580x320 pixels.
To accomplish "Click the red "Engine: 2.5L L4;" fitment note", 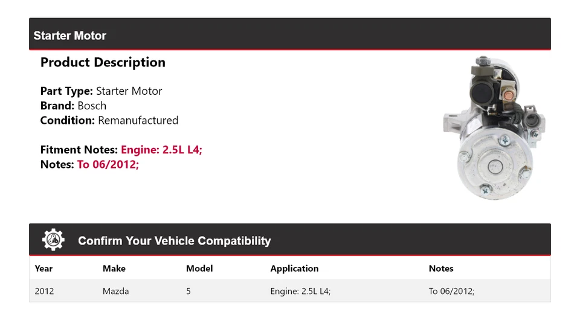I will 161,149.
